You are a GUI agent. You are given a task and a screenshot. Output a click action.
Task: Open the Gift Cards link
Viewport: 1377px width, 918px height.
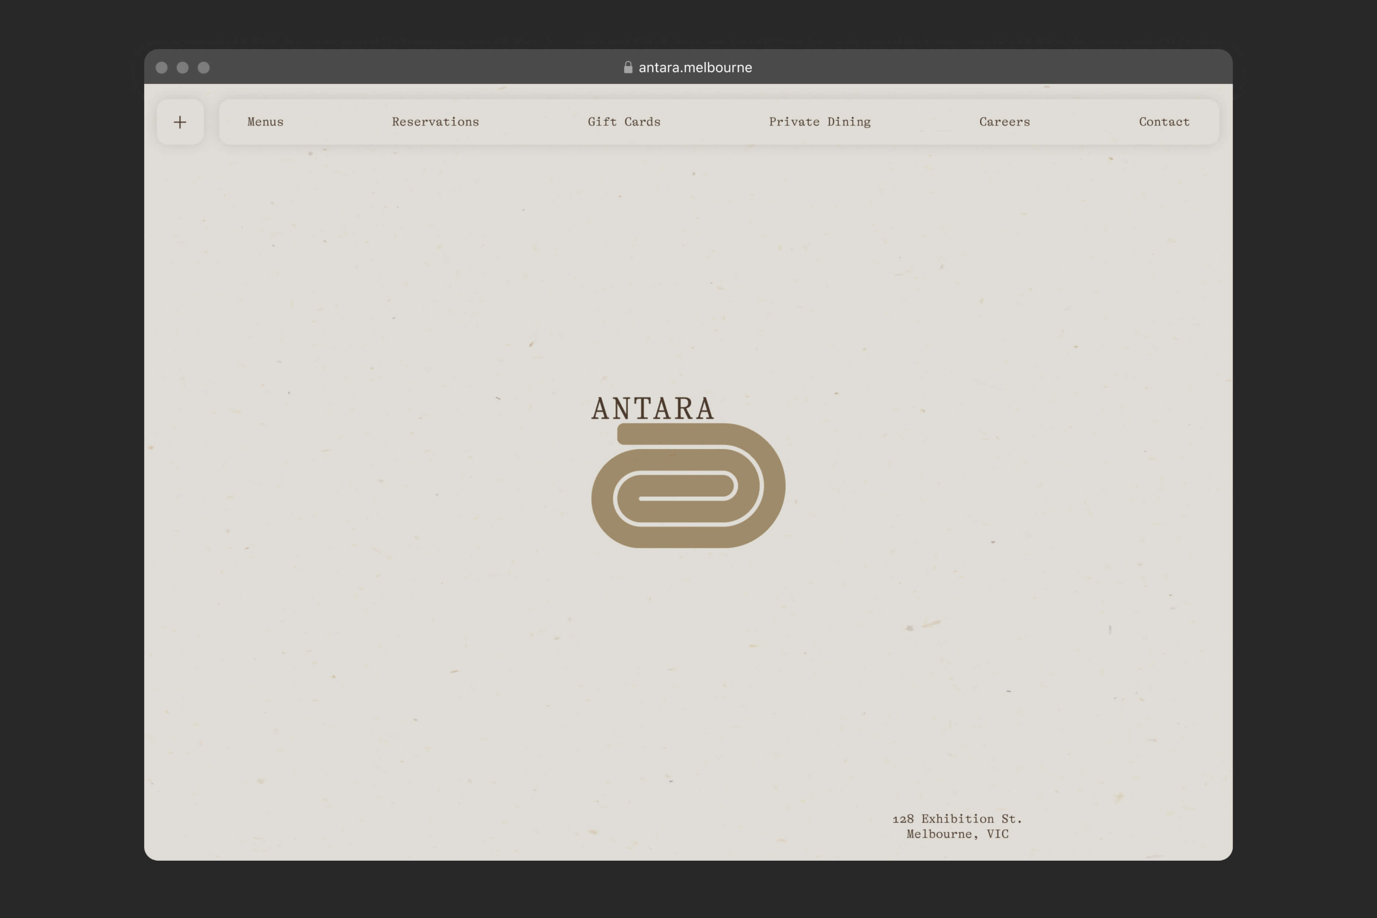pos(624,122)
